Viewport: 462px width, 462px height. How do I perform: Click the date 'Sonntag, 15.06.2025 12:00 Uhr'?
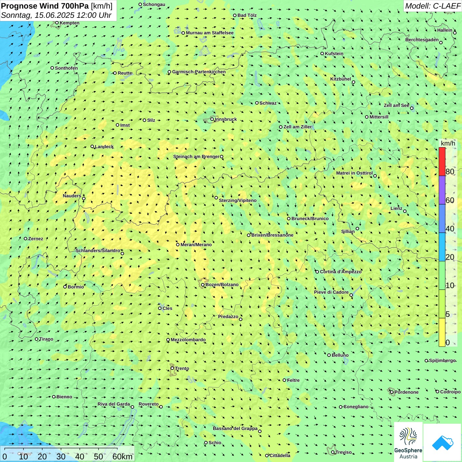tap(56, 15)
